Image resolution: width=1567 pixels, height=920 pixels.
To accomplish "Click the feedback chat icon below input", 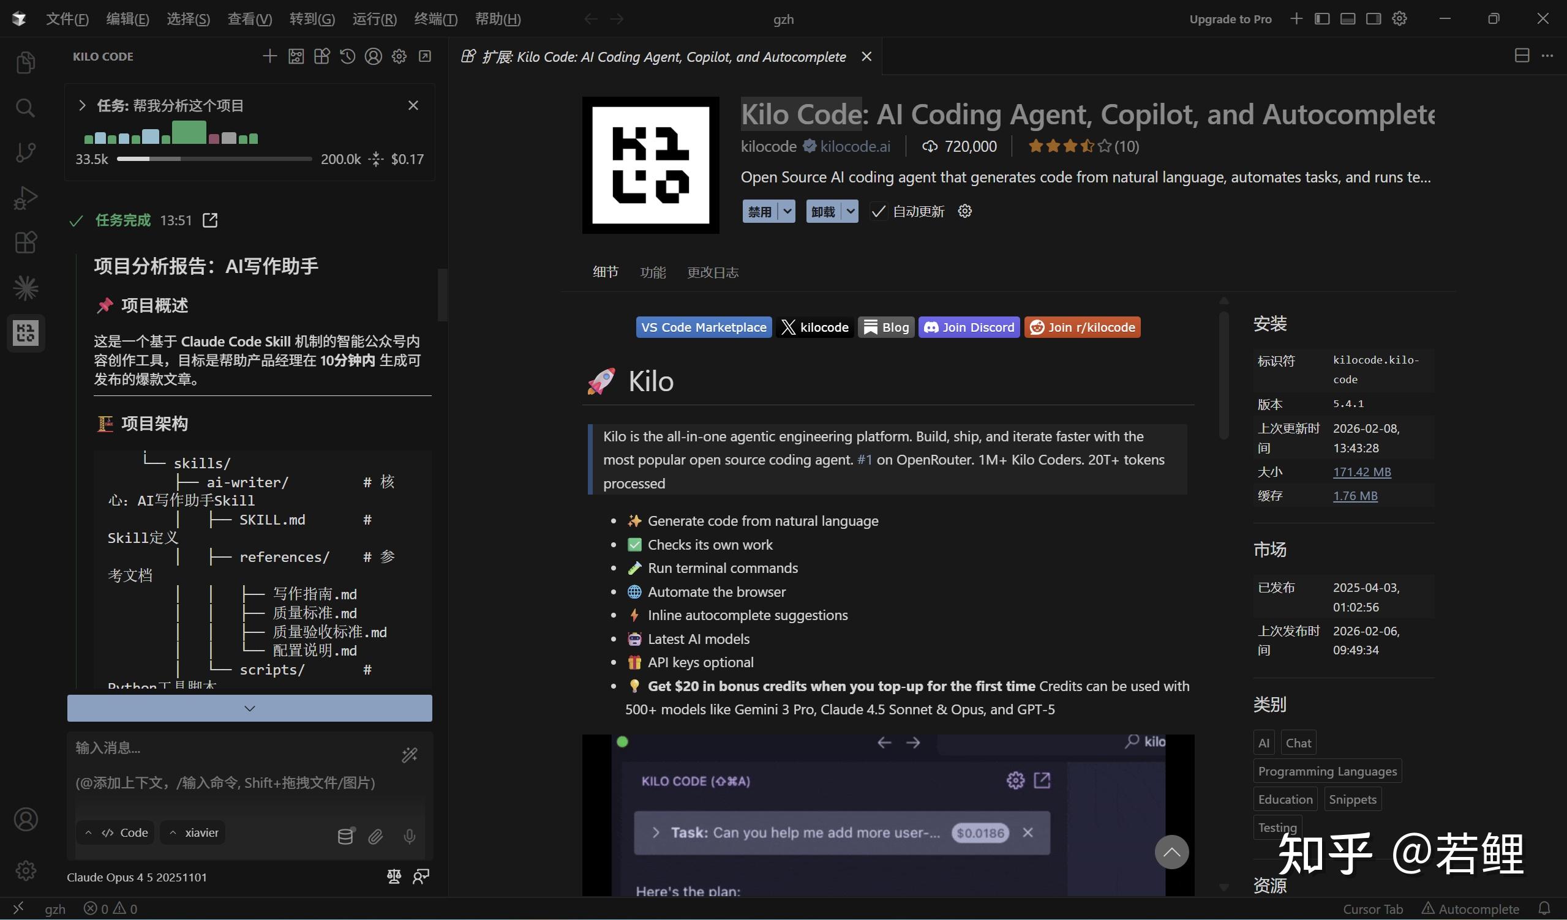I will coord(421,877).
